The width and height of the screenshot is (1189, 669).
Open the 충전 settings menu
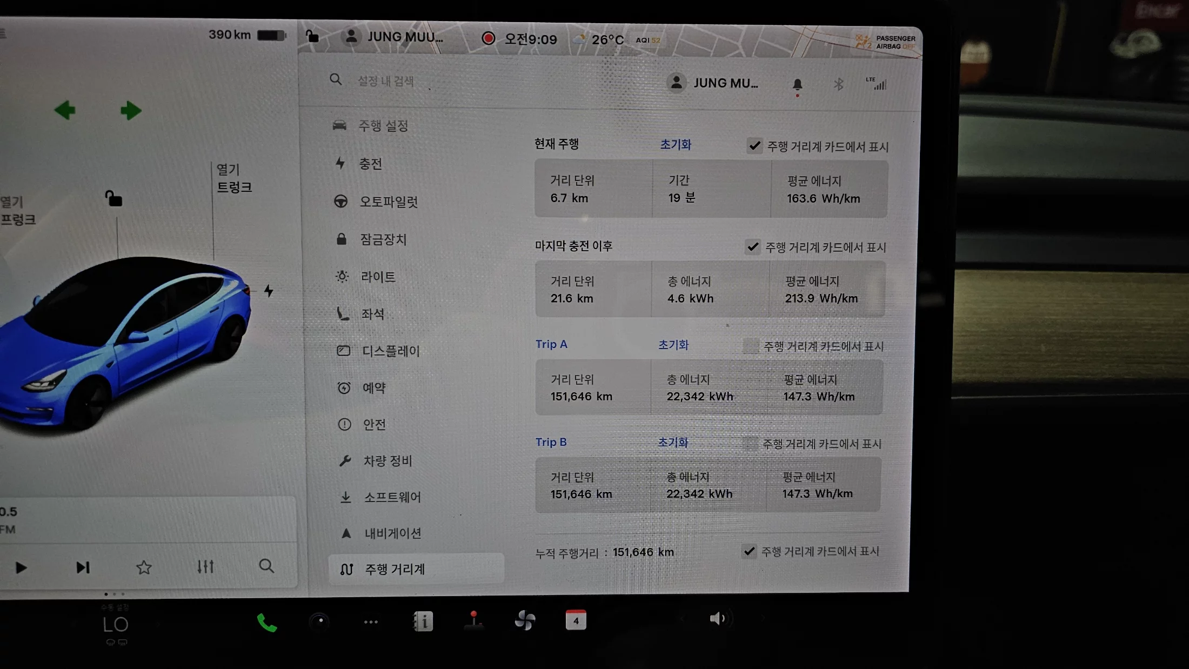point(371,164)
